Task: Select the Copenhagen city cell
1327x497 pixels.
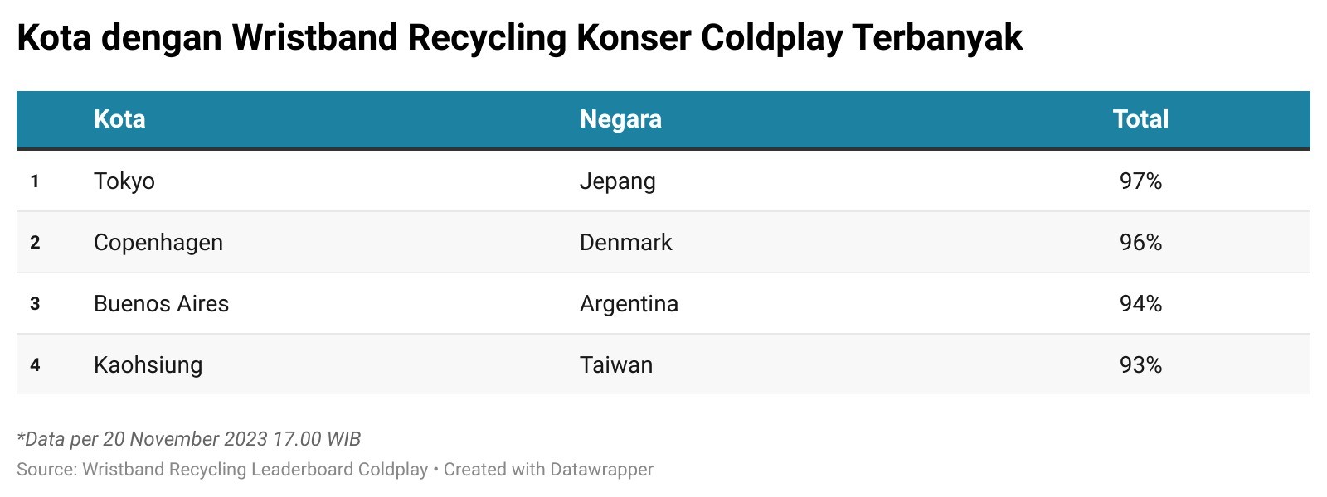Action: pyautogui.click(x=158, y=243)
